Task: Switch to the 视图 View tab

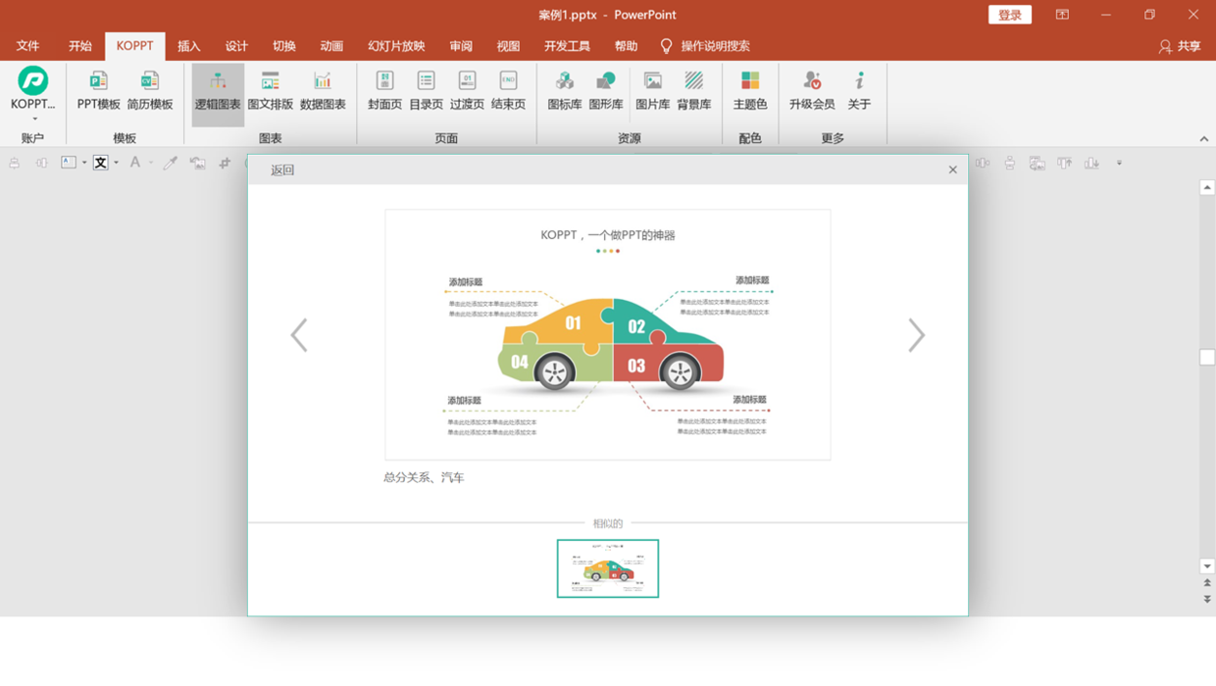Action: (508, 46)
